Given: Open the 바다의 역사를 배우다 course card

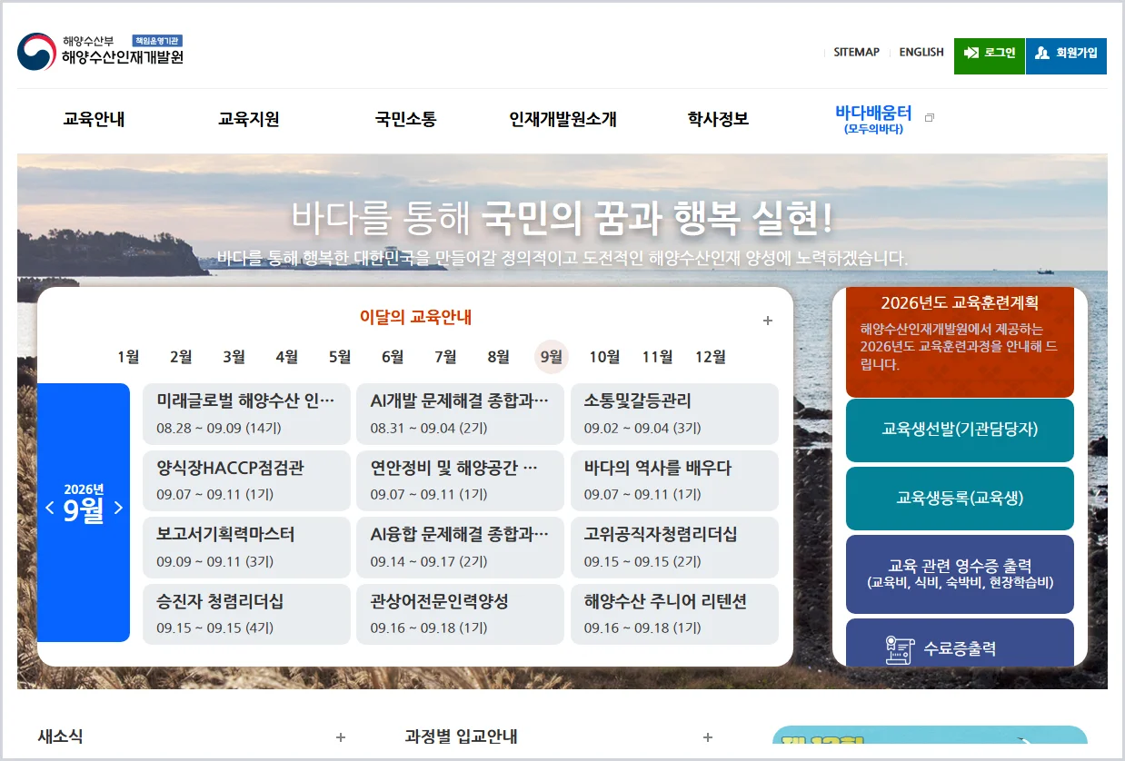Looking at the screenshot, I should click(x=674, y=480).
